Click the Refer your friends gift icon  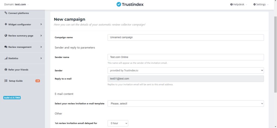click(6, 70)
